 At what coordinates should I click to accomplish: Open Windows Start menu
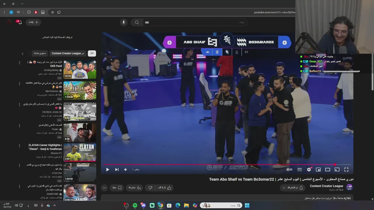(247, 205)
